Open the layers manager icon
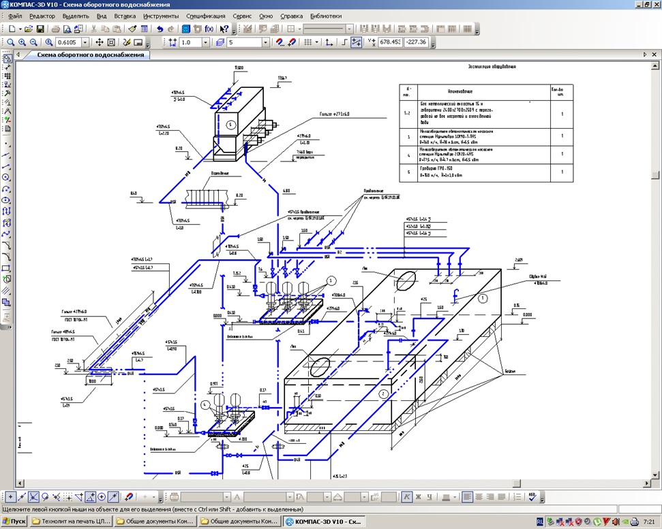The width and height of the screenshot is (662, 529). [x=220, y=42]
